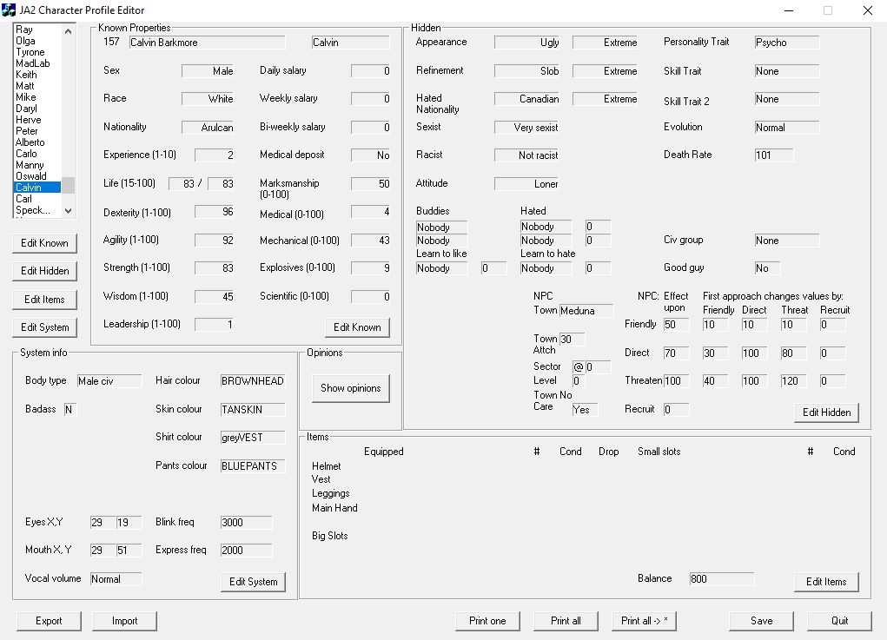
Task: Click the character list scroll-up arrow
Action: pos(68,31)
